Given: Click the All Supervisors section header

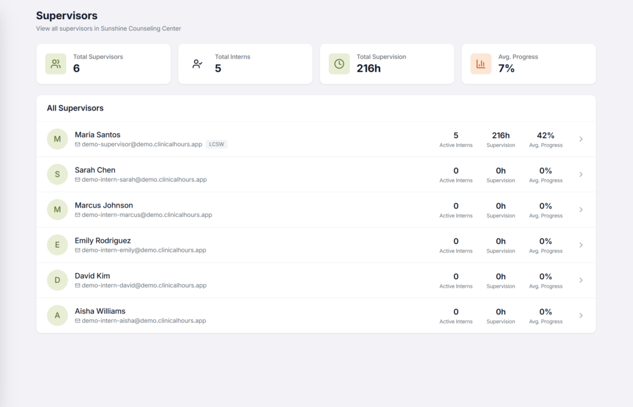Looking at the screenshot, I should (x=75, y=108).
